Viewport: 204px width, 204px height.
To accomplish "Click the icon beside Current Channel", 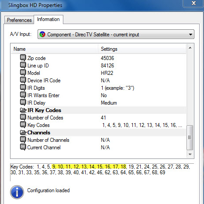I will tap(23, 147).
